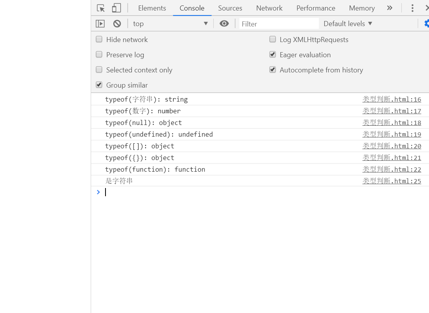Toggle the device toolbar icon
429x313 pixels.
pos(116,8)
